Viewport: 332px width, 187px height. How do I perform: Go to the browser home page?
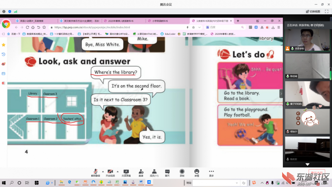(x=33, y=27)
